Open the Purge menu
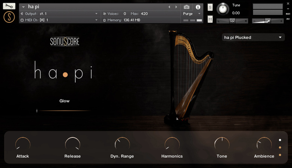292x168 pixels. point(192,13)
